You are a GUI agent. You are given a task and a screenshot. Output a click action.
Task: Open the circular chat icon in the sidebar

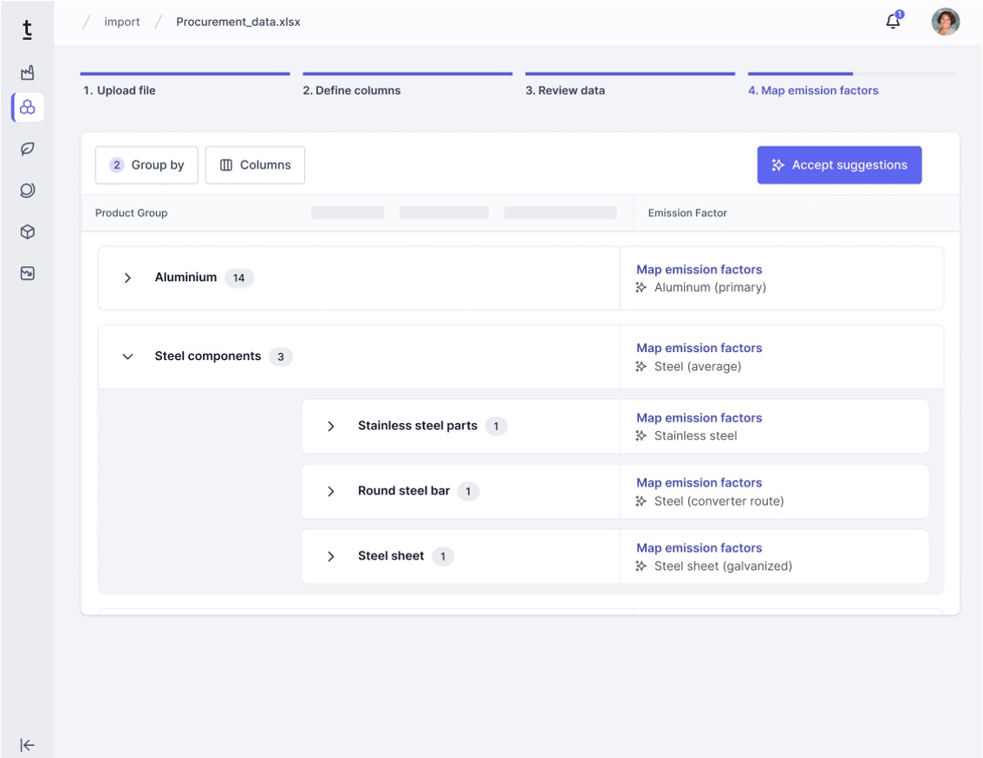[27, 190]
